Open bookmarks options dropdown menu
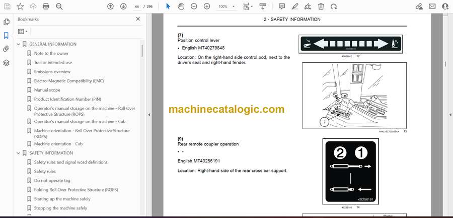Screen dimensions: 453x218 coord(23,31)
